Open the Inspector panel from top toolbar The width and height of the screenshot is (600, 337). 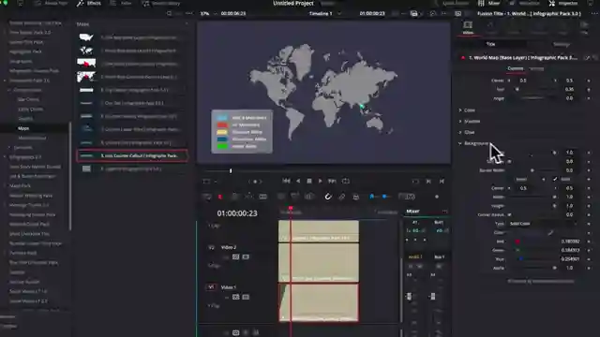point(562,4)
